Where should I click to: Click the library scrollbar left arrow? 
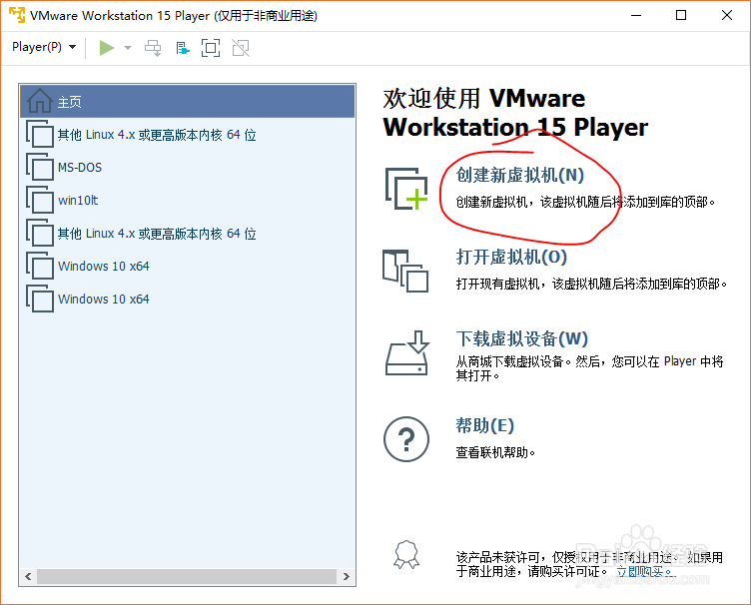click(28, 576)
